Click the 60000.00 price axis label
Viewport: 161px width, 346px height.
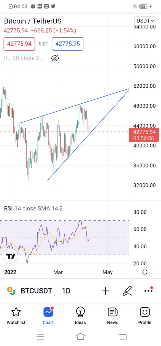pyautogui.click(x=145, y=46)
